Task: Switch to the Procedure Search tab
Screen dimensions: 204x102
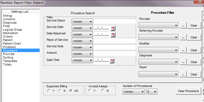Action: [83, 13]
